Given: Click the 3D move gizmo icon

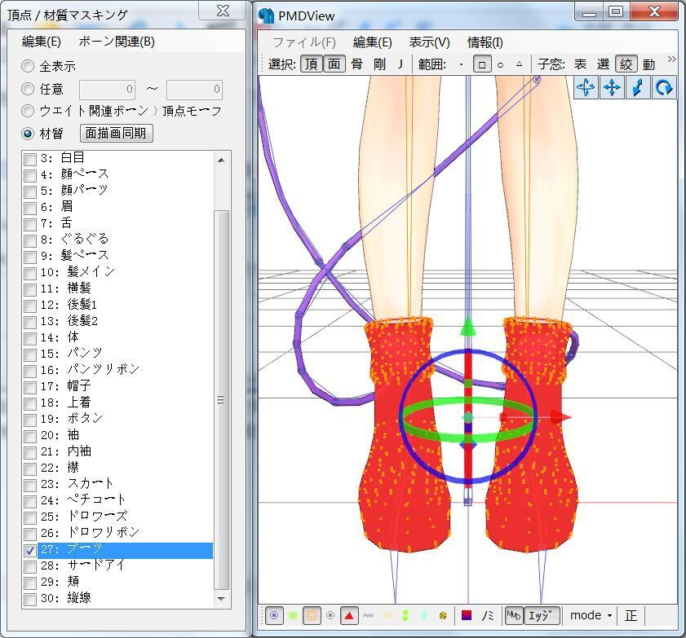Looking at the screenshot, I should tap(586, 88).
